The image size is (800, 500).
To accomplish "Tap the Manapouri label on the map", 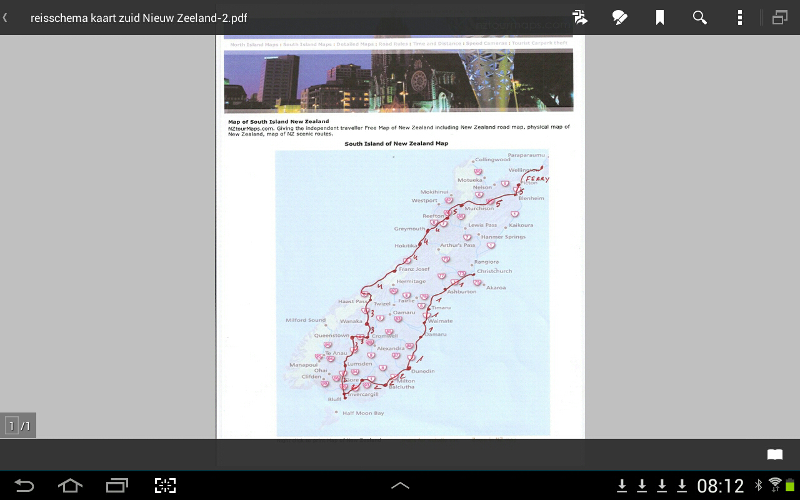I will pyautogui.click(x=304, y=365).
